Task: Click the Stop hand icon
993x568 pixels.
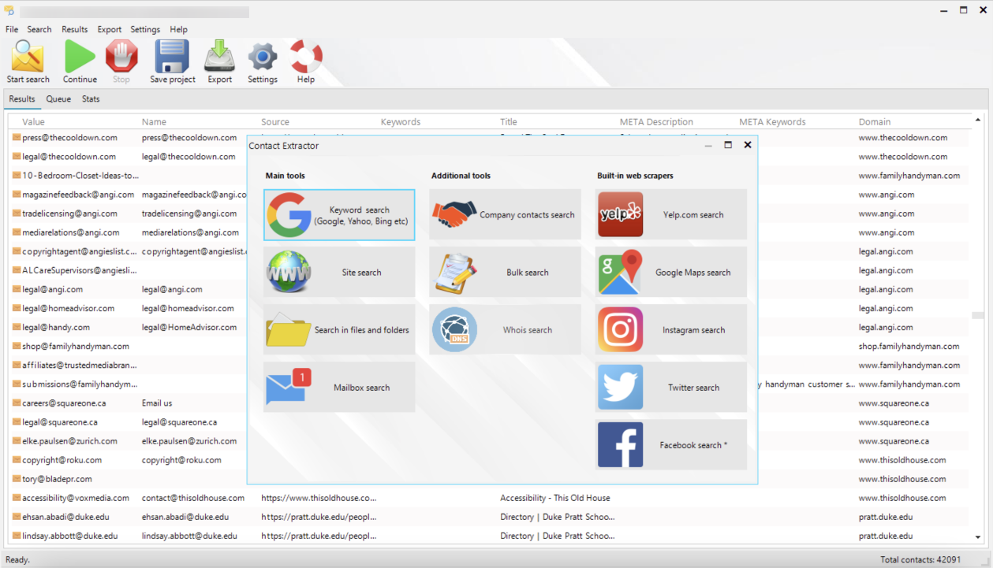Action: [x=121, y=57]
